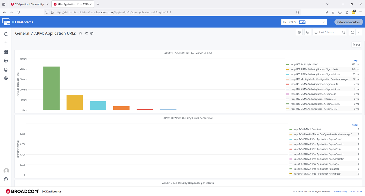365x196 pixels.
Task: Open the Search dashboards icon in sidebar
Action: pyautogui.click(x=6, y=34)
